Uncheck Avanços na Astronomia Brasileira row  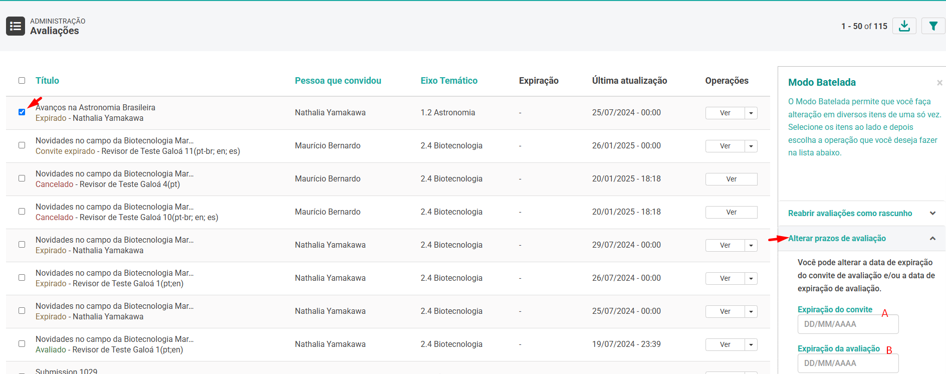click(x=22, y=112)
